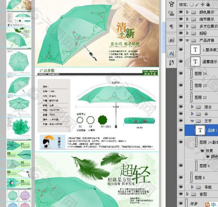The height and width of the screenshot is (207, 218).
Task: Expand the 多方位展示 group
Action: [187, 26]
